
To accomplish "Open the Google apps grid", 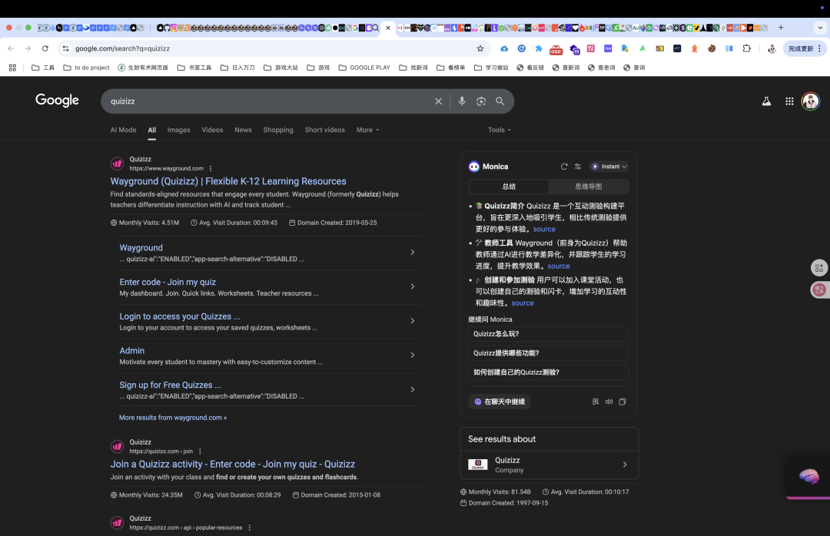I will tap(789, 101).
